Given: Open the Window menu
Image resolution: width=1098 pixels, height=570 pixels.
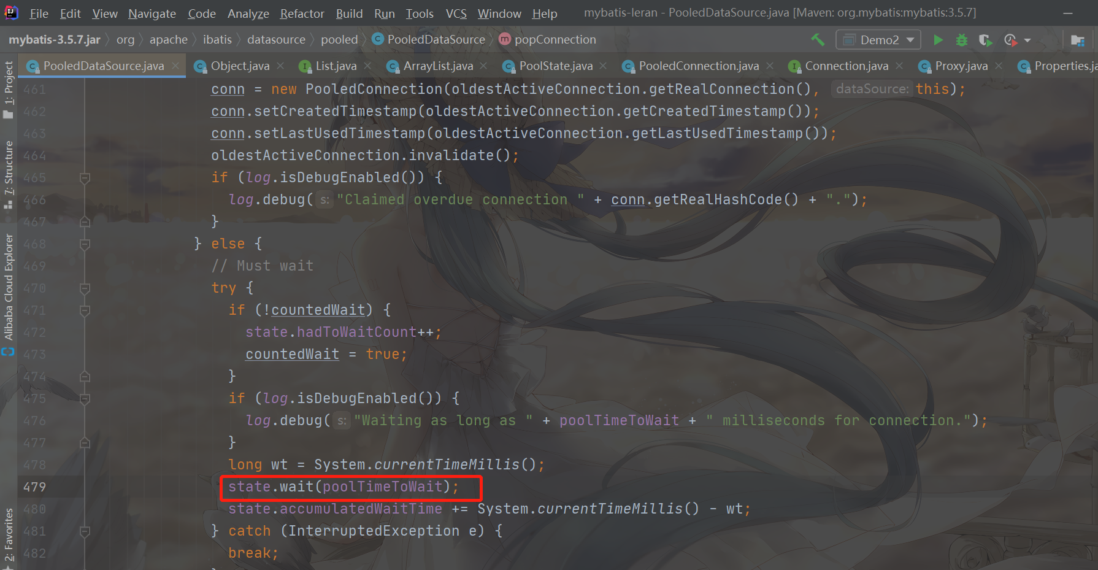Looking at the screenshot, I should (x=499, y=13).
